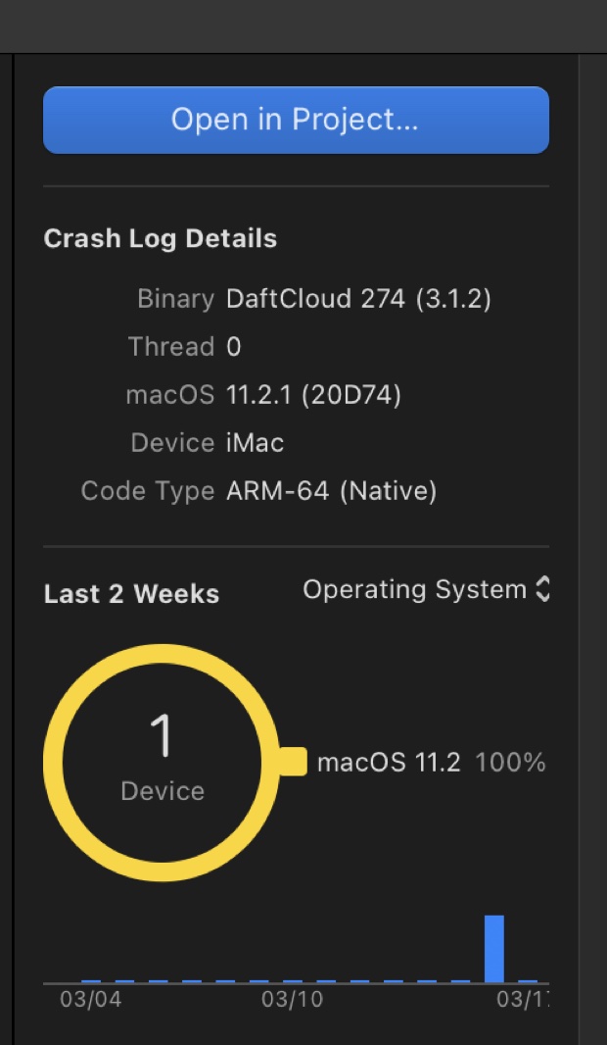The image size is (607, 1045).
Task: Click the Device value iMac
Action: (x=255, y=443)
